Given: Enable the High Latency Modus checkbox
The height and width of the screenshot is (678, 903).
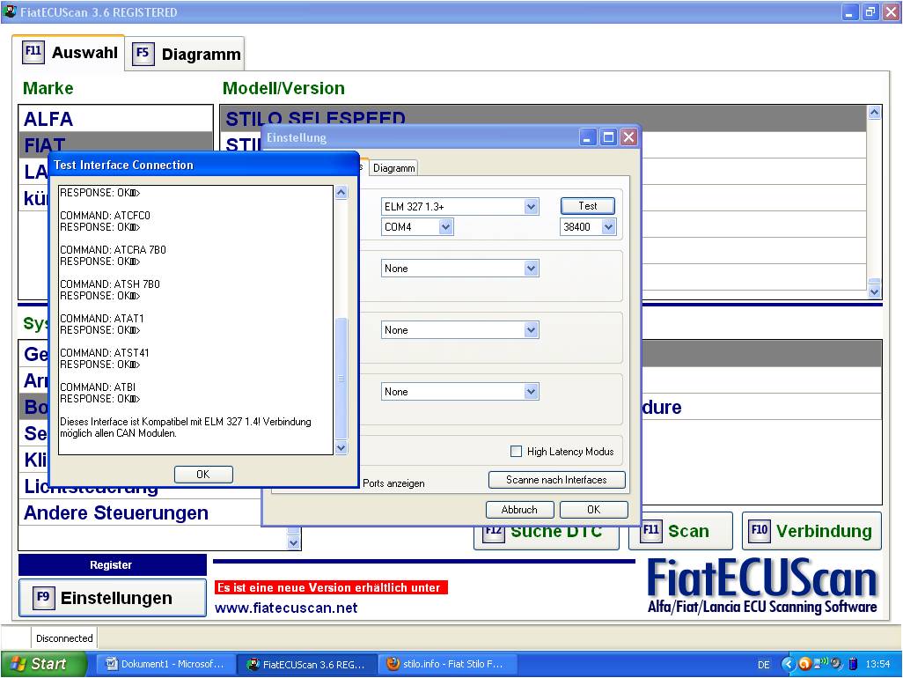Looking at the screenshot, I should point(517,452).
